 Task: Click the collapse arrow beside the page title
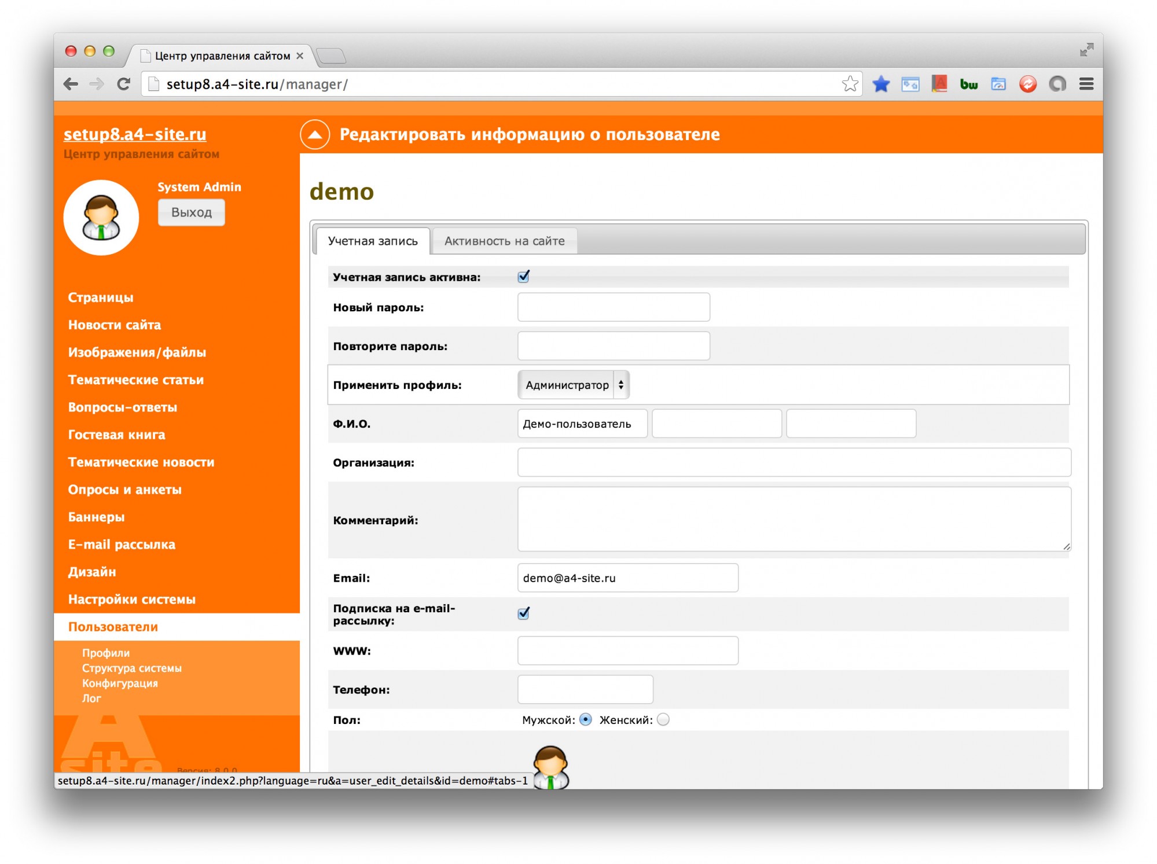pyautogui.click(x=315, y=134)
